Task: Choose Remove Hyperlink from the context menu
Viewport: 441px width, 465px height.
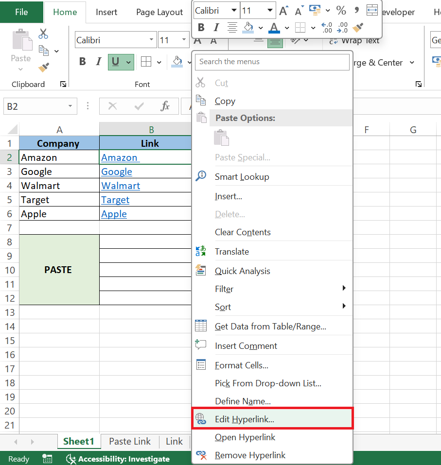Action: [x=272, y=455]
